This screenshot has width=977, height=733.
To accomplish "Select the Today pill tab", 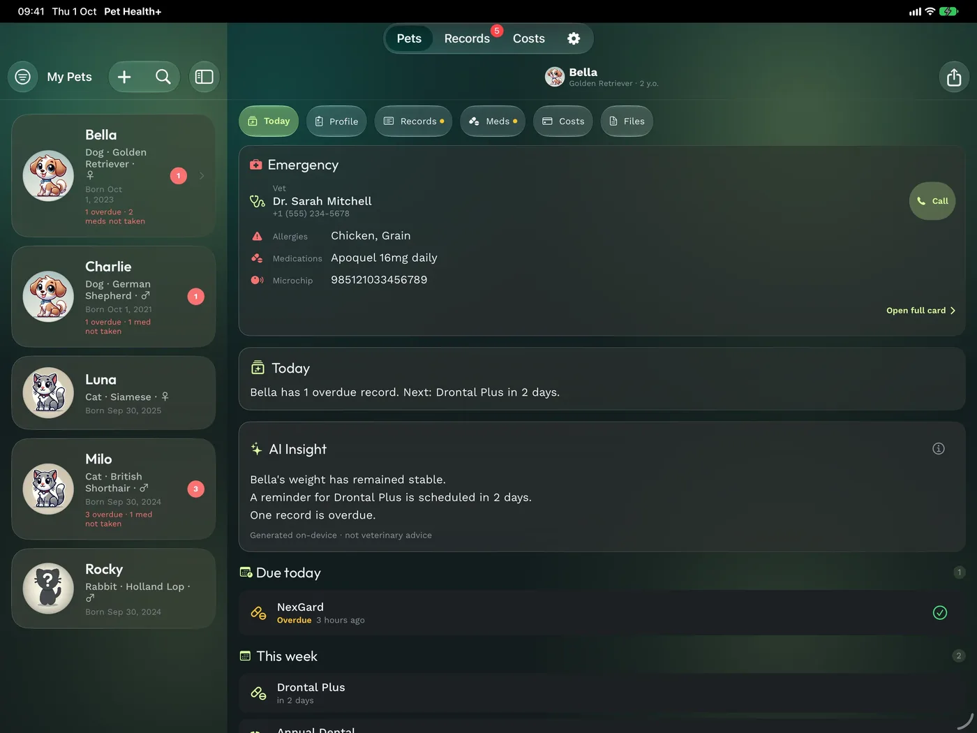I will pyautogui.click(x=269, y=121).
